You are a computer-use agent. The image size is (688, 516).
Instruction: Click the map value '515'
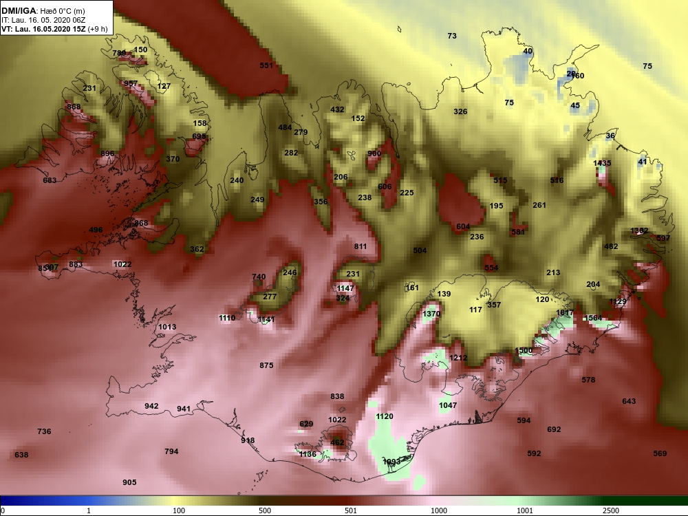click(x=500, y=180)
